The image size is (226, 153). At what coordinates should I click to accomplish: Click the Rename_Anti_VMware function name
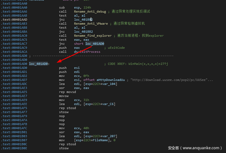pyautogui.click(x=91, y=24)
